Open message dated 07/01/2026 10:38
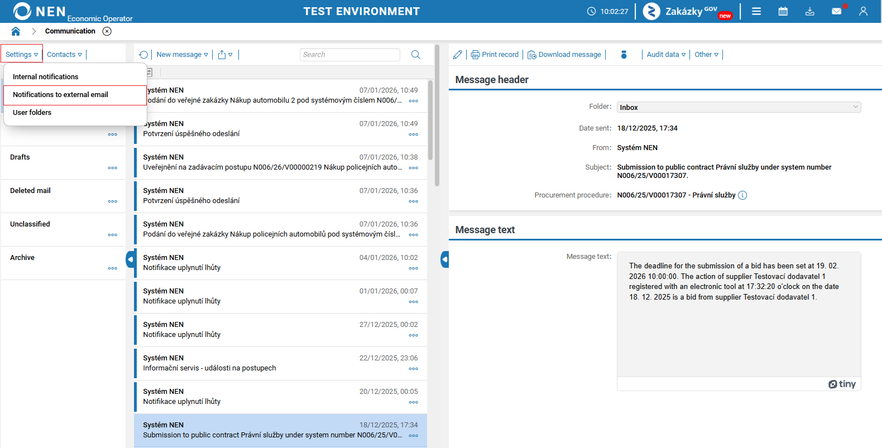This screenshot has height=448, width=882. 280,162
